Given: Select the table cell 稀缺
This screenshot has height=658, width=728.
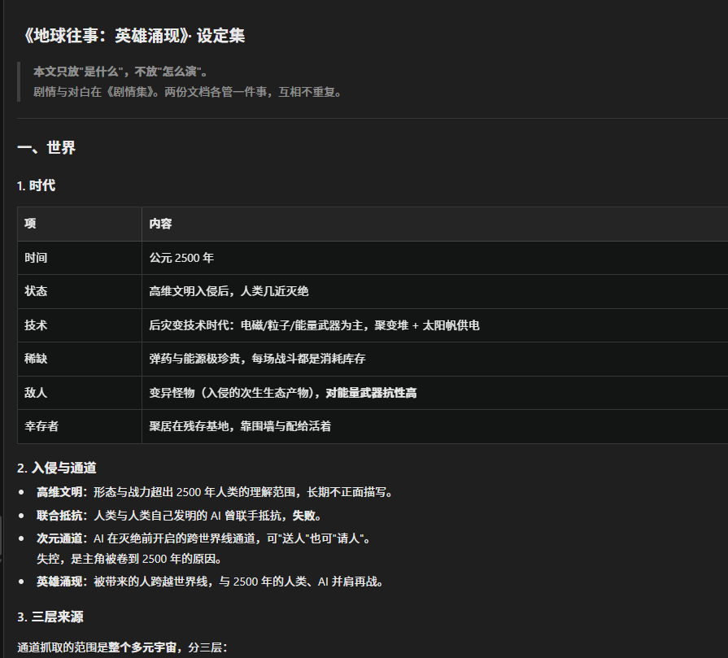Looking at the screenshot, I should 80,359.
